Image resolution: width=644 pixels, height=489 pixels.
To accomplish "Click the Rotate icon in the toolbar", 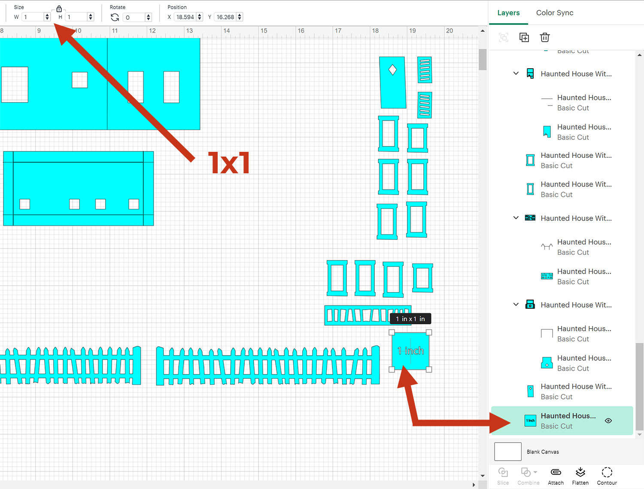I will [x=115, y=17].
